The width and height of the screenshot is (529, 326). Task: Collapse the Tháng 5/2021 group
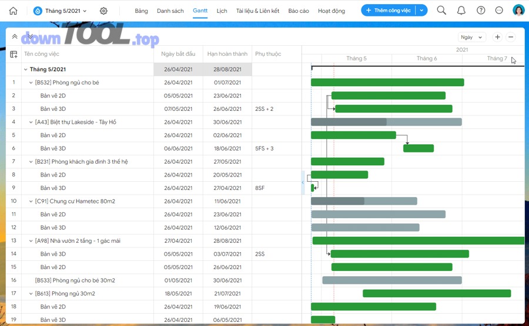tap(26, 69)
